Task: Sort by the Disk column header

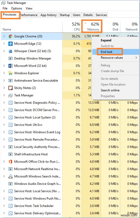Action: tap(111, 27)
